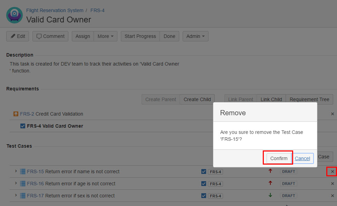Image resolution: width=337 pixels, height=206 pixels.
Task: Click the red up-arrow priority on FRS-16
Action: coord(270,183)
